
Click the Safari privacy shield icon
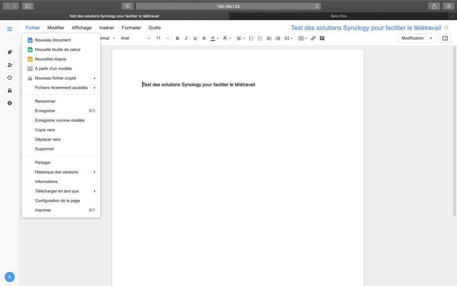click(x=128, y=6)
